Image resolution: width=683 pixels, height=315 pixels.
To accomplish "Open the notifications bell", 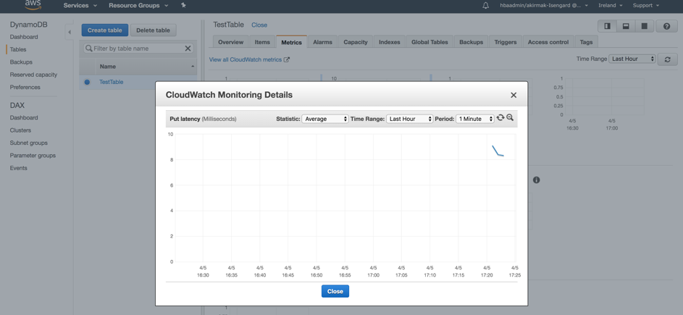I will click(486, 5).
